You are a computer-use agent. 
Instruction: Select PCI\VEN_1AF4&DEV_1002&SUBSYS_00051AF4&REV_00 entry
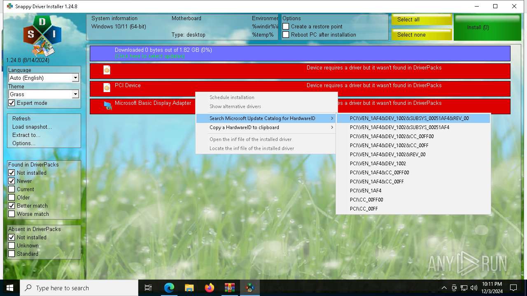pos(413,118)
